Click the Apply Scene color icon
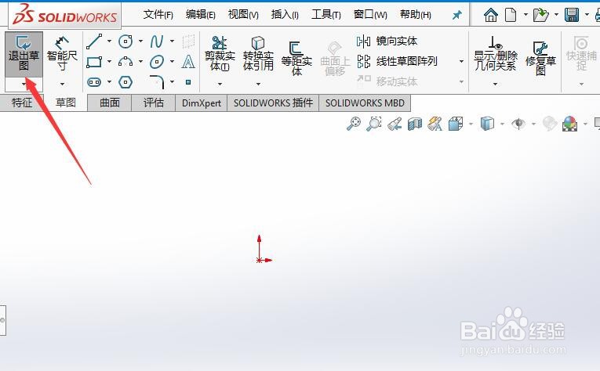Screen dimensions: 600x371 pyautogui.click(x=569, y=124)
